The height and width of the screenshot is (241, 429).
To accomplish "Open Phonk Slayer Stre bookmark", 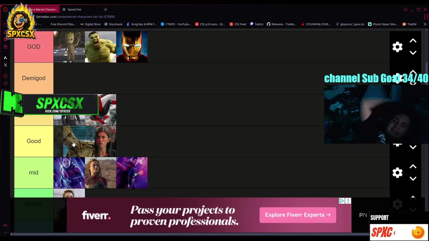I will pyautogui.click(x=383, y=24).
